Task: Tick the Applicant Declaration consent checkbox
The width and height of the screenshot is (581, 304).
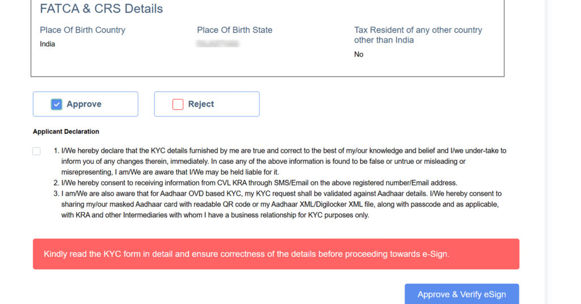Action: pyautogui.click(x=36, y=151)
